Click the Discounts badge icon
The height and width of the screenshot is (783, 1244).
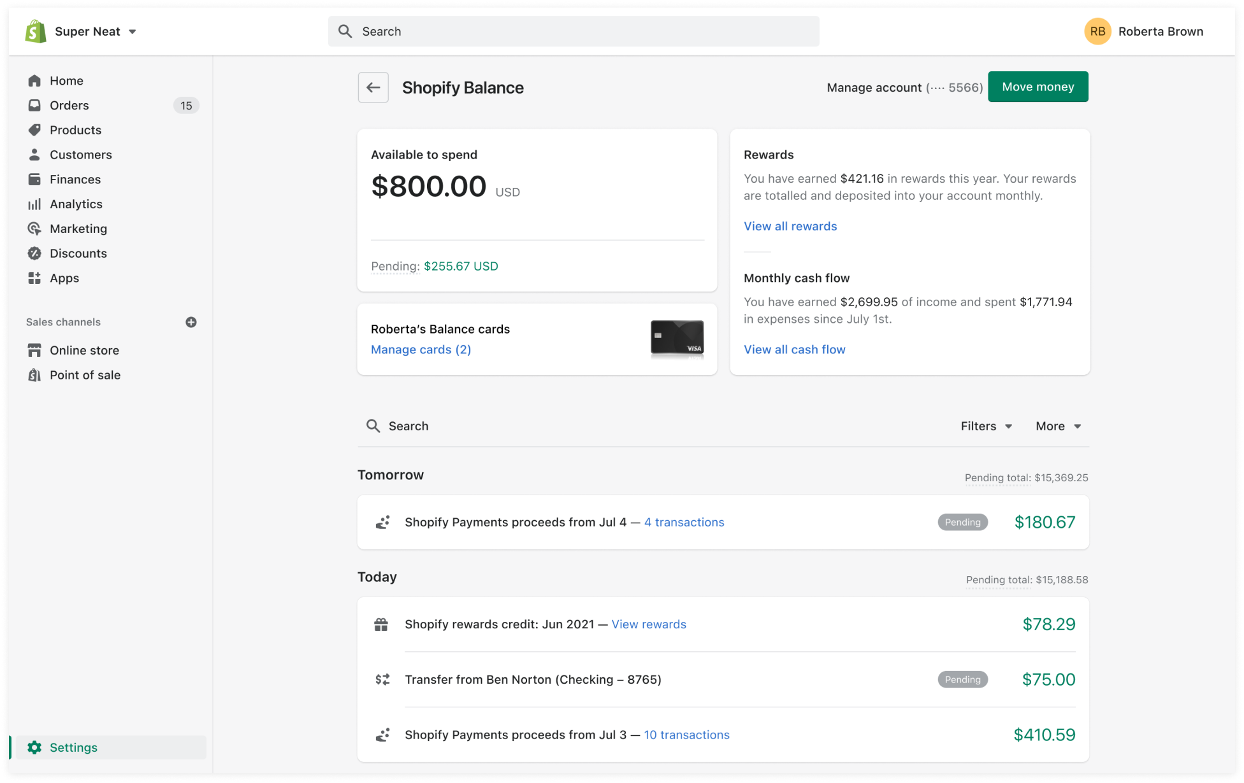[x=35, y=253]
